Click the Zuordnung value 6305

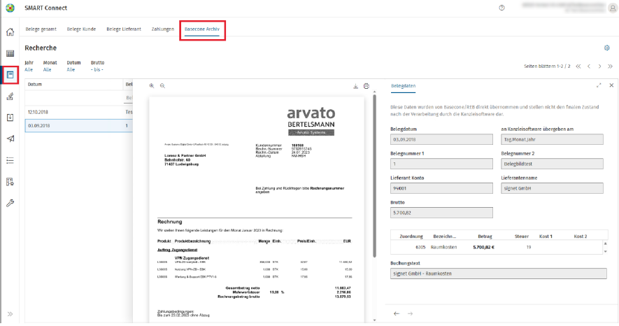420,247
